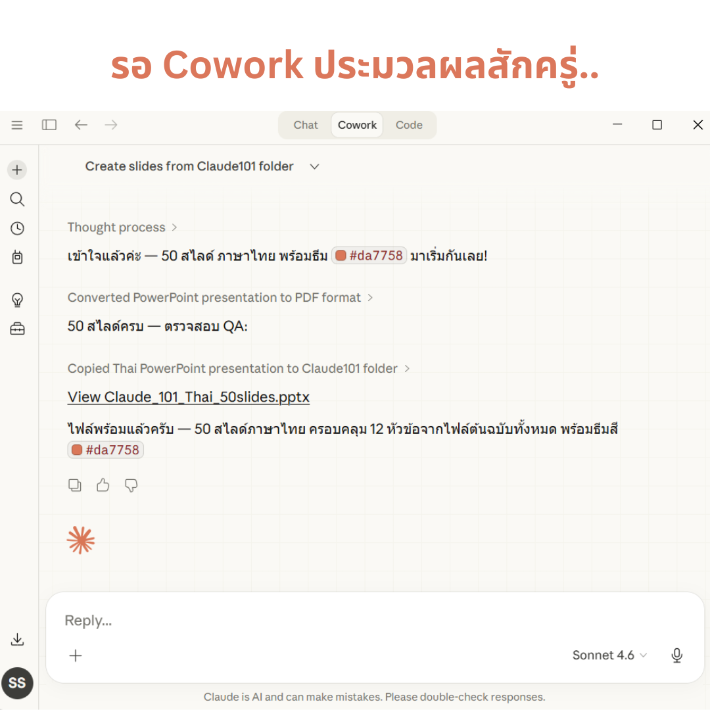Activate voice input with the microphone icon
This screenshot has height=710, width=710.
pyautogui.click(x=676, y=655)
